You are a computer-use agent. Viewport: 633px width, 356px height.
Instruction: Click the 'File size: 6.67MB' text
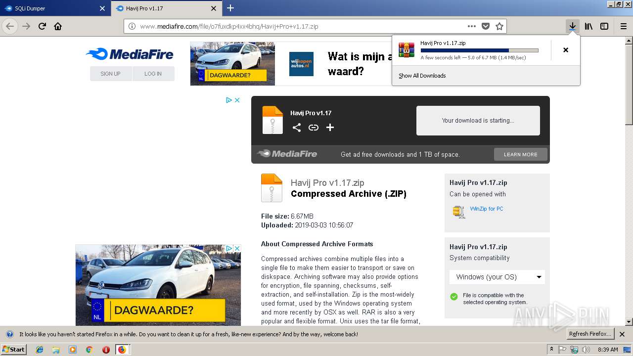[x=287, y=216]
